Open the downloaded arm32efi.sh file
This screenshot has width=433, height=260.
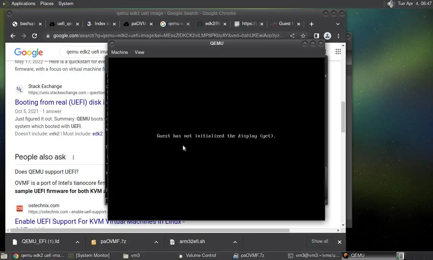192,241
